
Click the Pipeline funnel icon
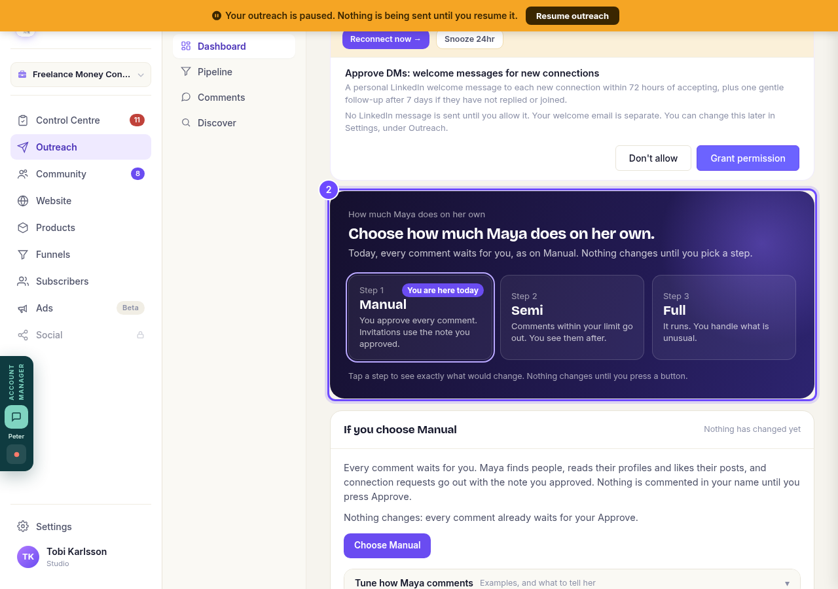coord(186,71)
